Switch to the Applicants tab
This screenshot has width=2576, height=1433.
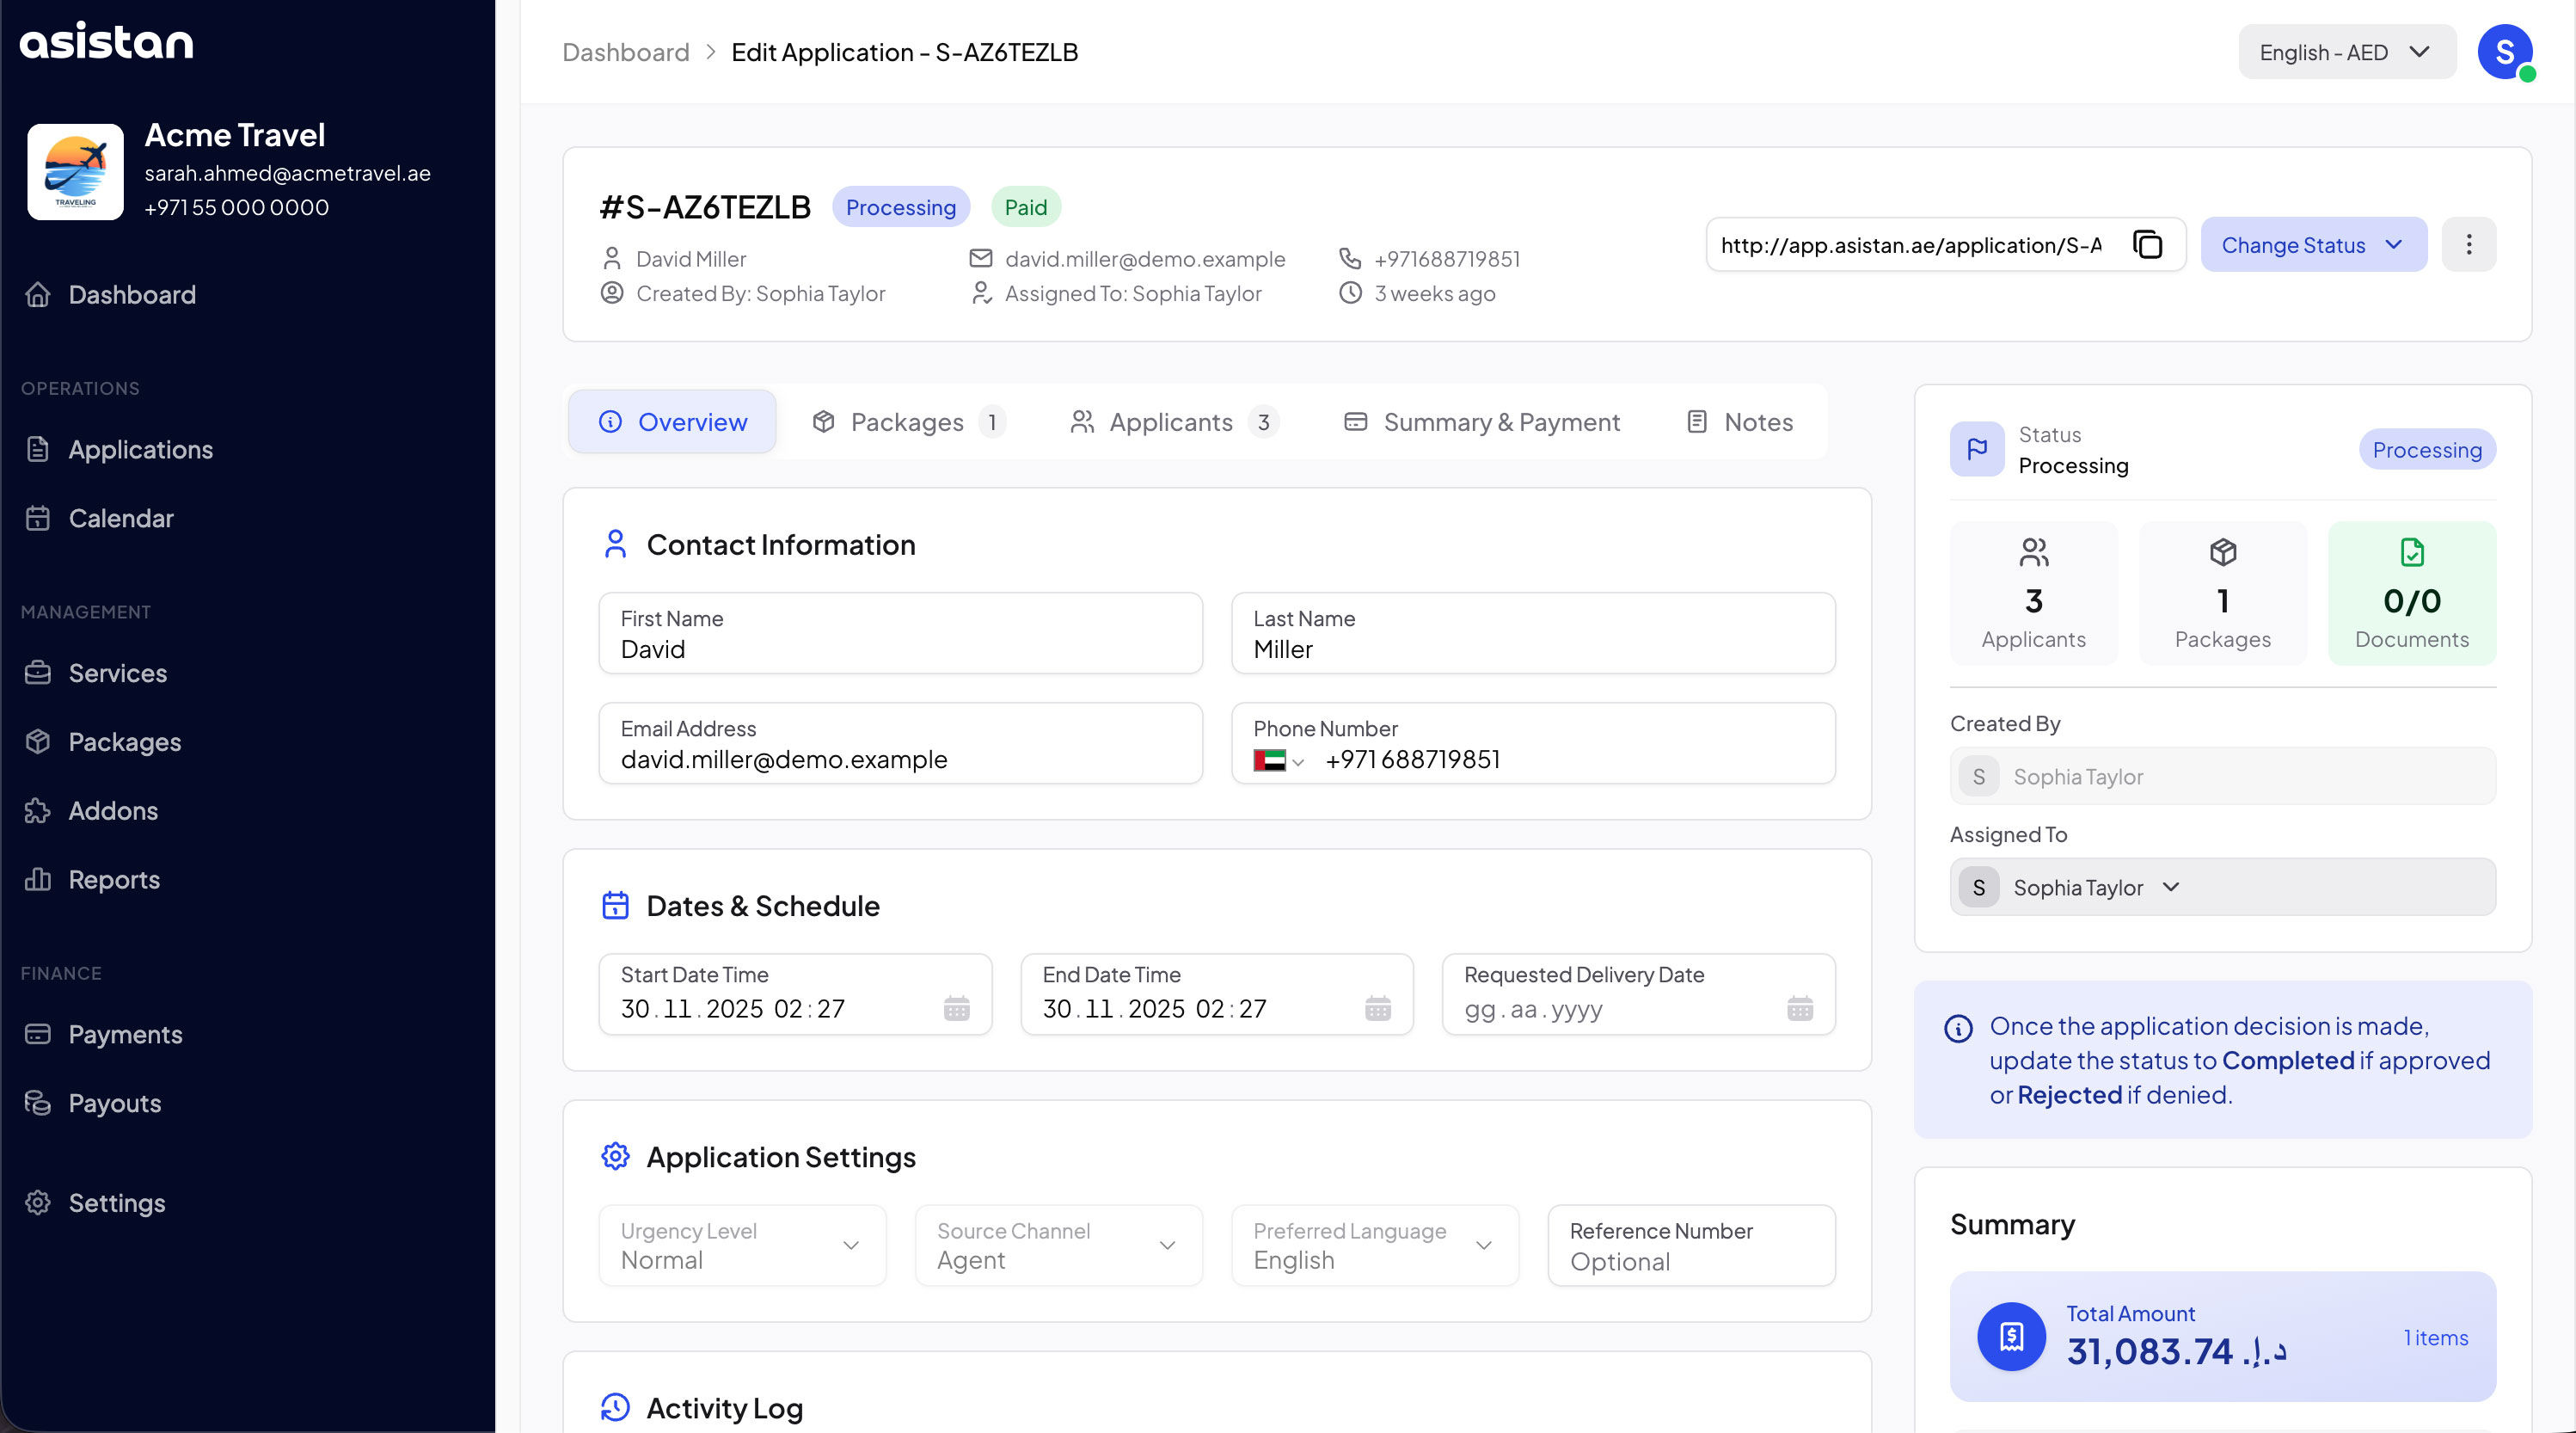1172,422
